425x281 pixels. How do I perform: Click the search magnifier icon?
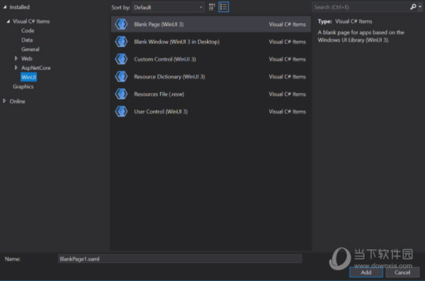[413, 7]
